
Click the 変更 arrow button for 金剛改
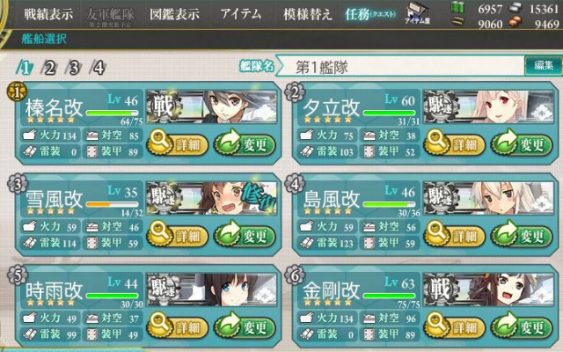pyautogui.click(x=522, y=326)
